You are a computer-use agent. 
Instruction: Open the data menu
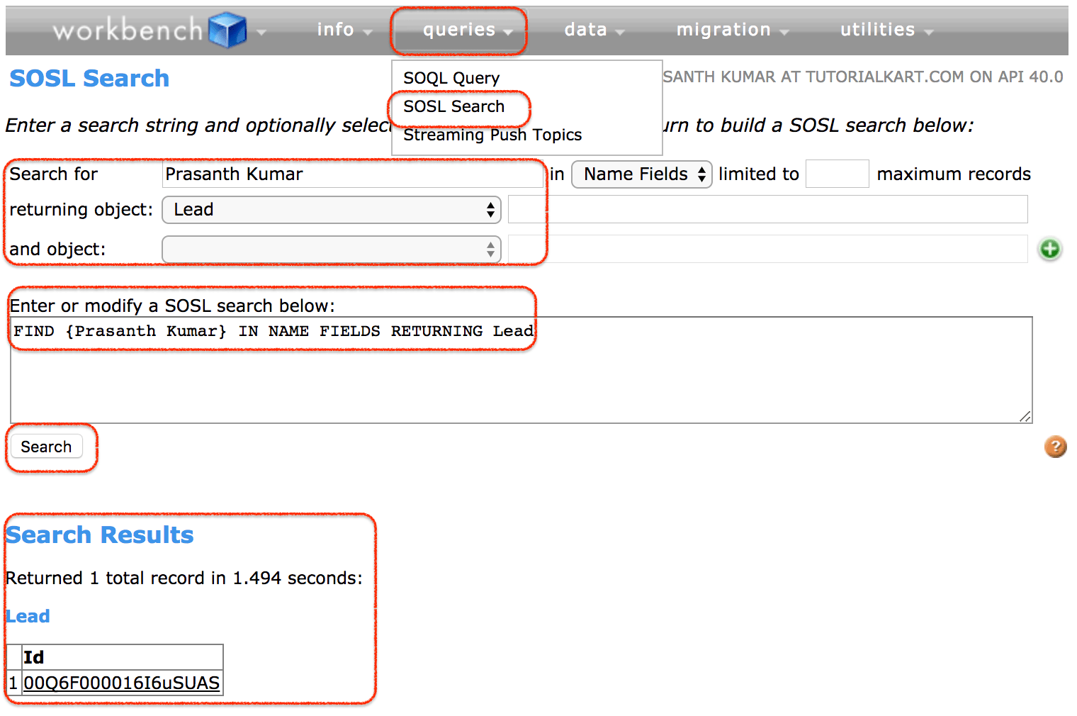pos(587,30)
